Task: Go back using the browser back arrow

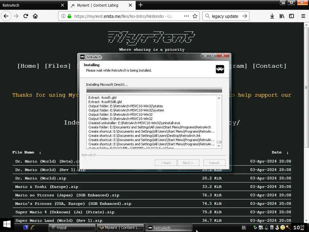Action: [x=6, y=16]
